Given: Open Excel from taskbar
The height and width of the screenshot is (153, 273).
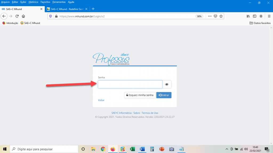Looking at the screenshot, I should click(x=132, y=149).
